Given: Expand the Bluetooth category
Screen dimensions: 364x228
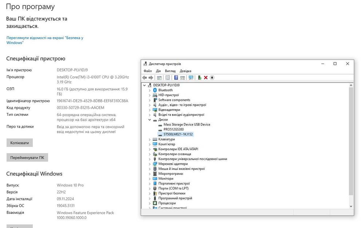Looking at the screenshot, I should [150, 90].
